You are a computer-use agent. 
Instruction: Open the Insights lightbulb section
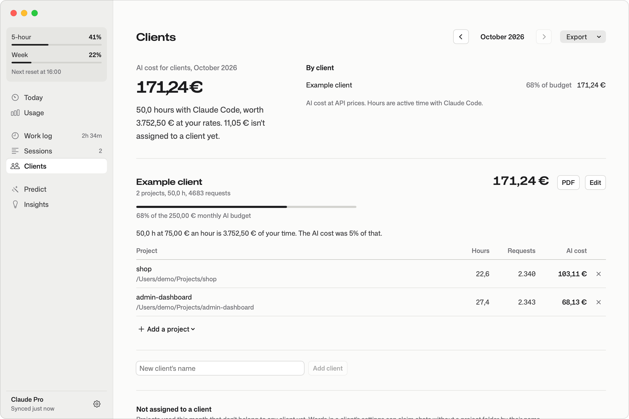coord(56,205)
